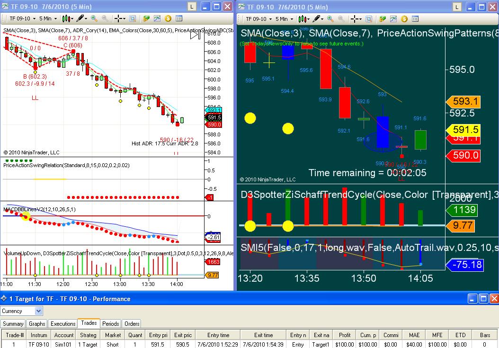
Task: Sort by MAE column header
Action: point(414,335)
